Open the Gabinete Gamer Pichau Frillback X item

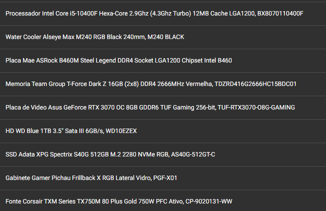pos(163,178)
